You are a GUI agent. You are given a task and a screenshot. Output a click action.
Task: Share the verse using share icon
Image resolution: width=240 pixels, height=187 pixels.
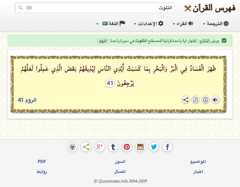pos(185,100)
